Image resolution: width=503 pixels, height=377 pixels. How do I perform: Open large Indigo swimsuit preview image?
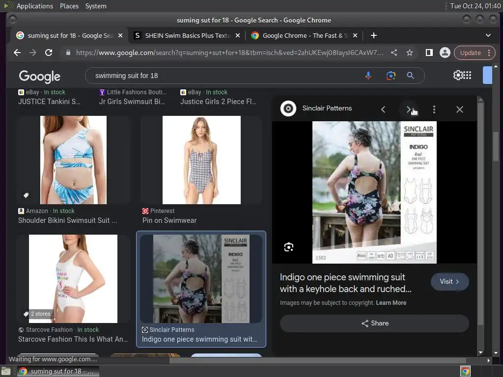(374, 192)
